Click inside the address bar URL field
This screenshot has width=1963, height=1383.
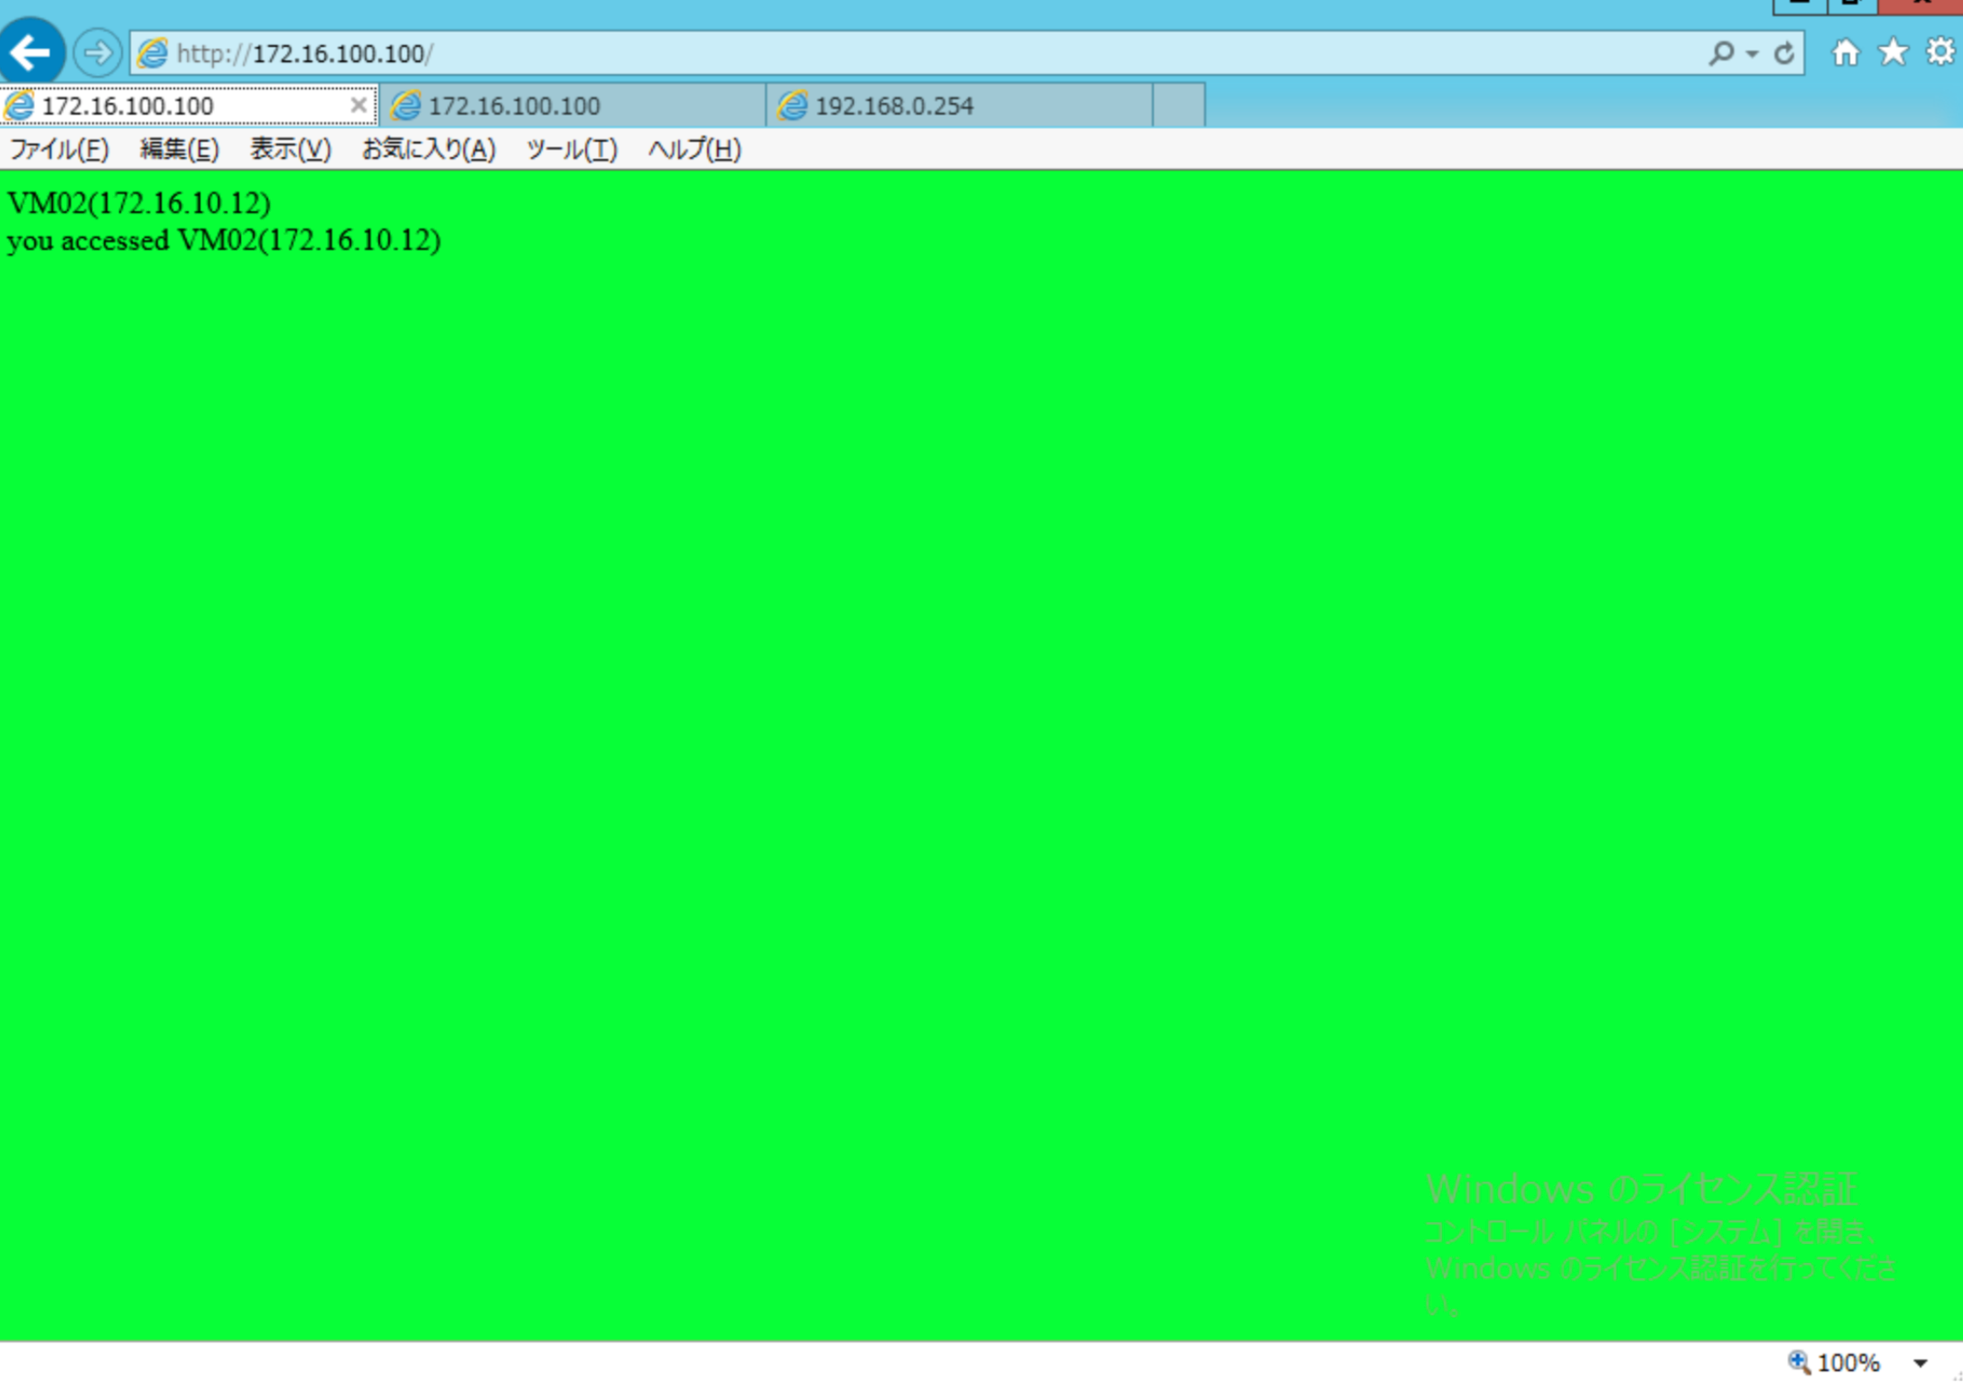(632, 52)
